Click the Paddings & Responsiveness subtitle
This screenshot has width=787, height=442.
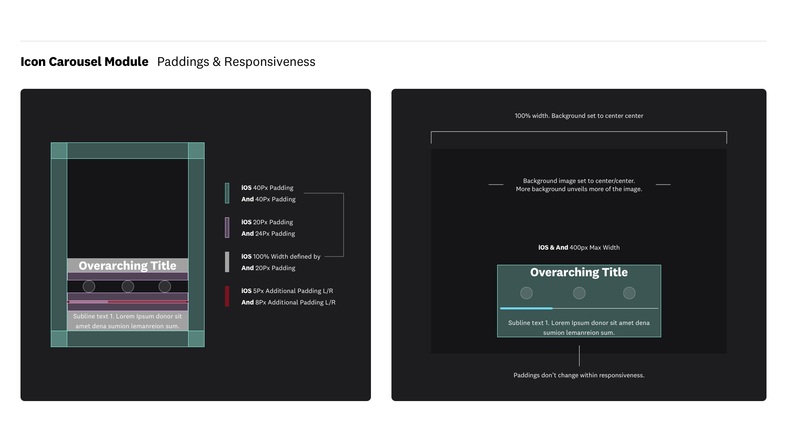pyautogui.click(x=236, y=62)
